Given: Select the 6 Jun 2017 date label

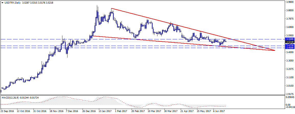Looking at the screenshot, I should tap(219, 111).
